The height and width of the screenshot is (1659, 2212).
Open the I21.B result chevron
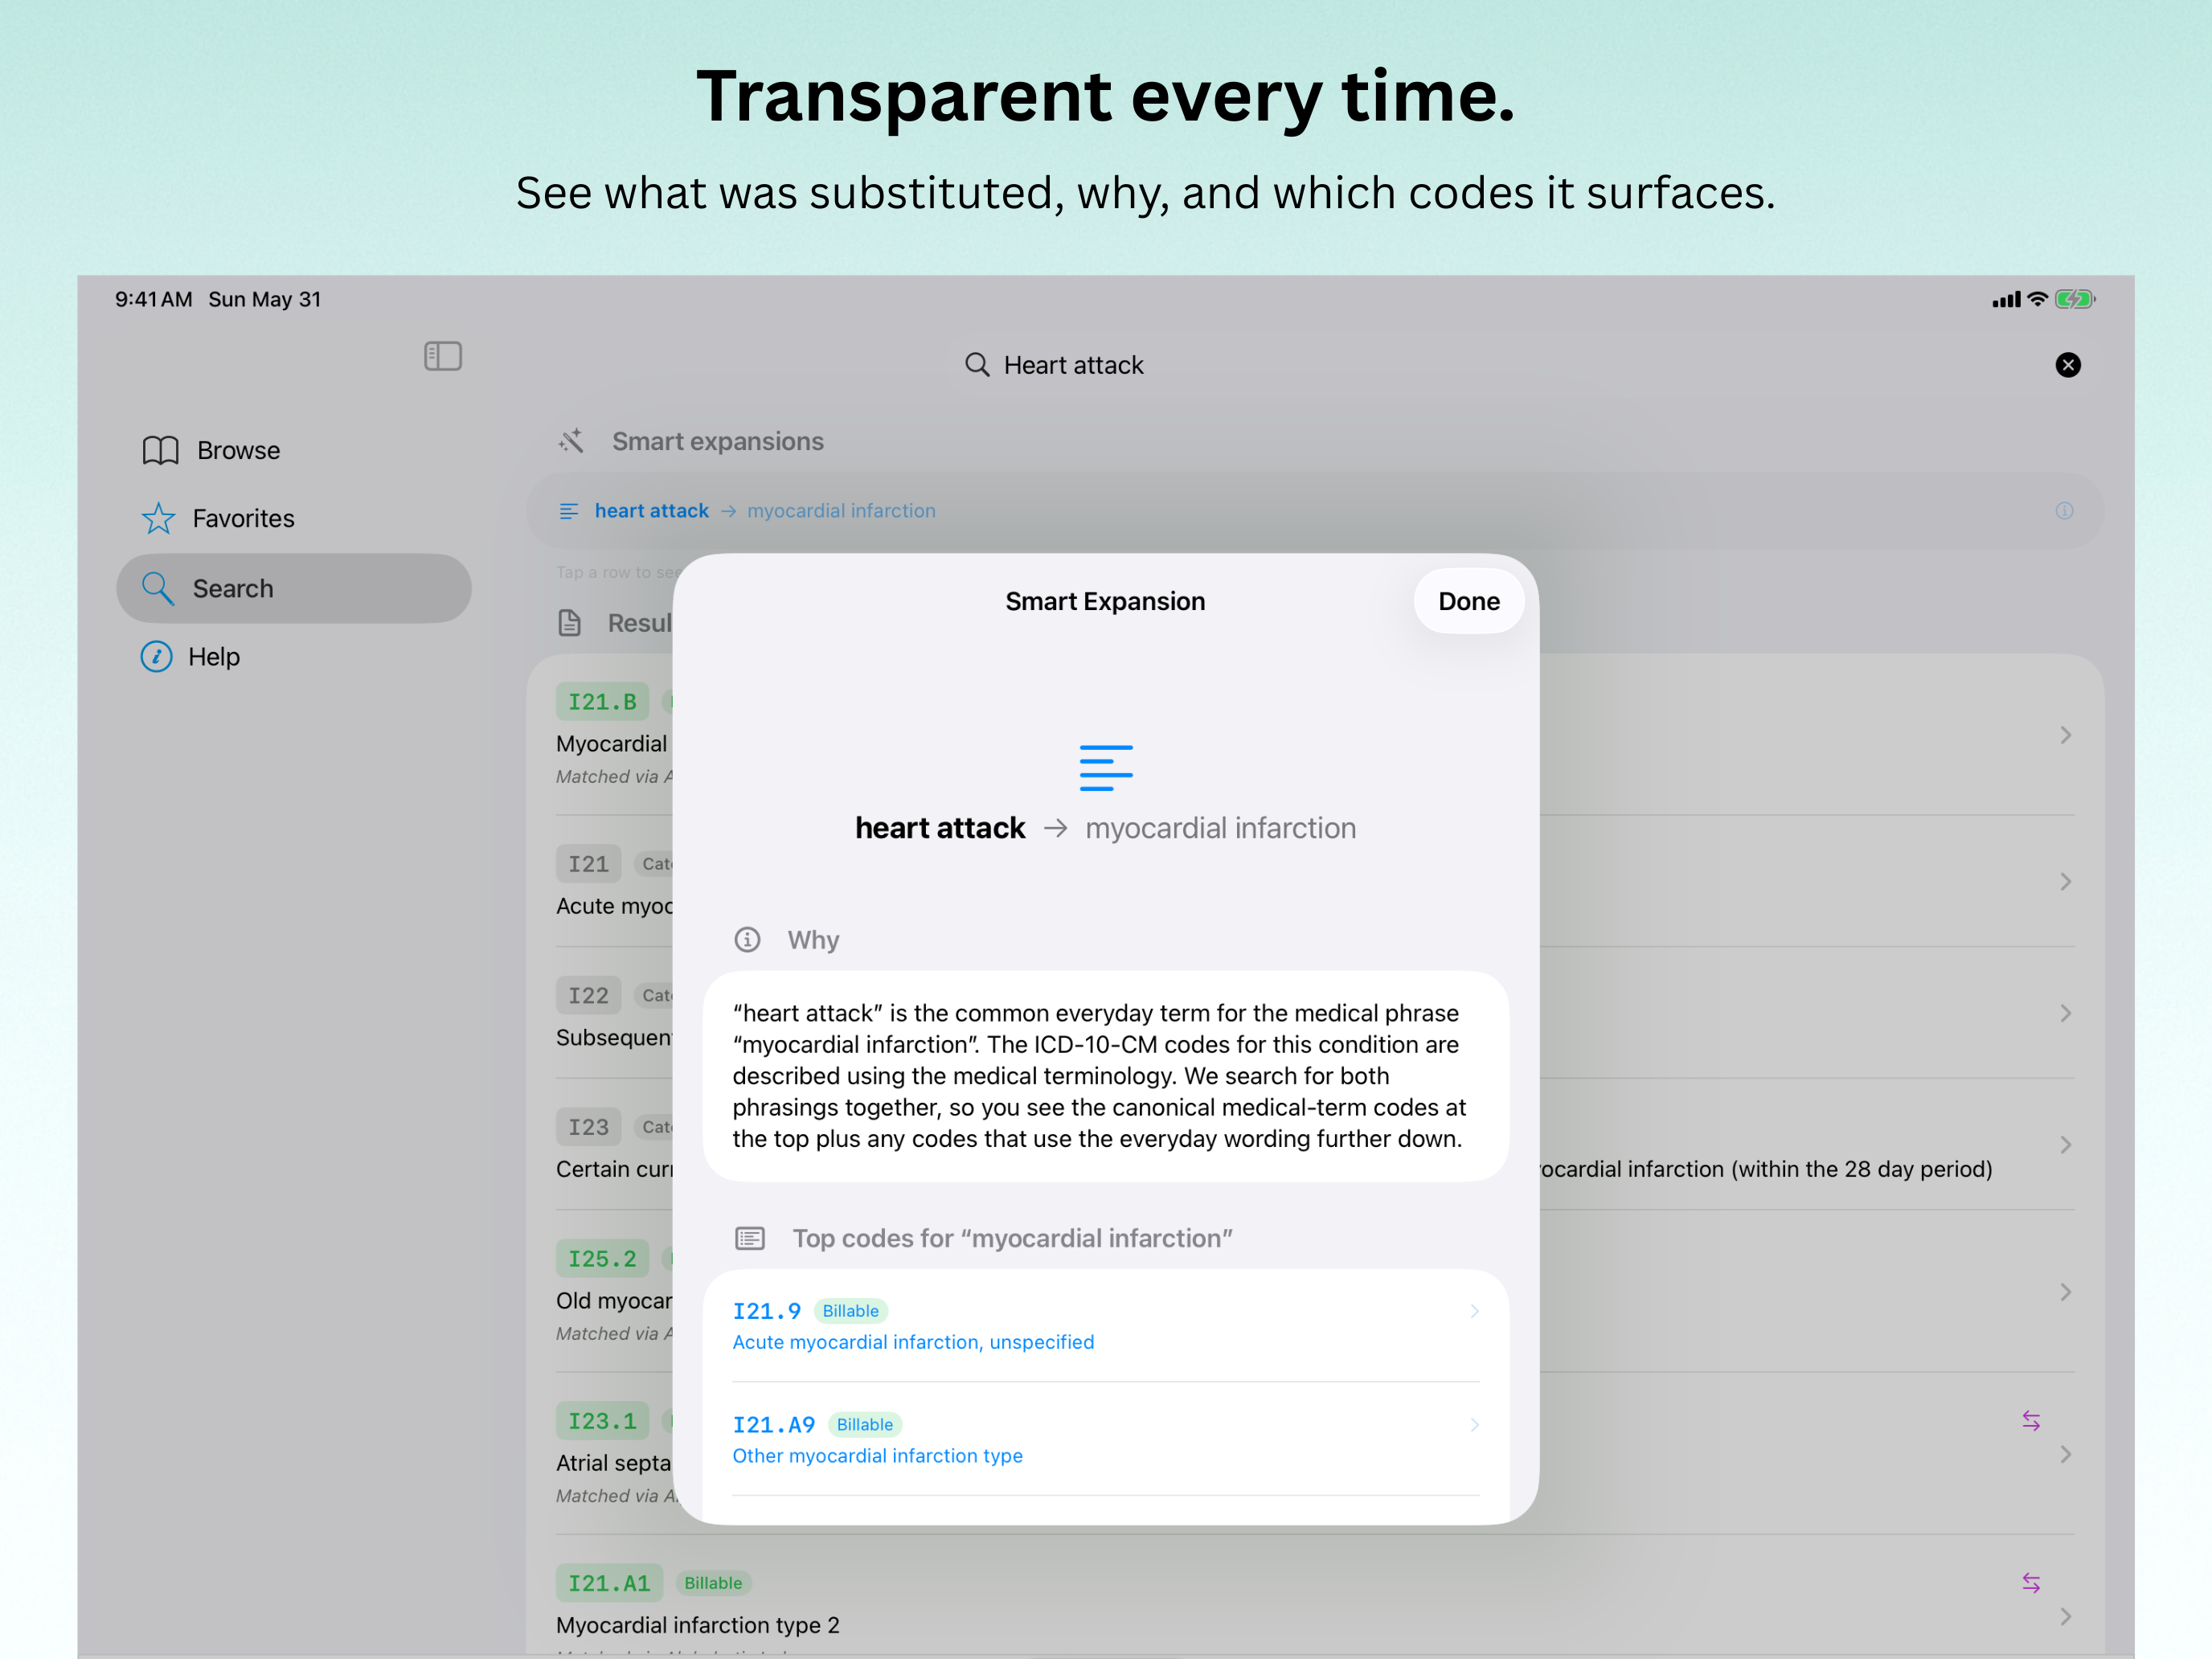point(2066,735)
